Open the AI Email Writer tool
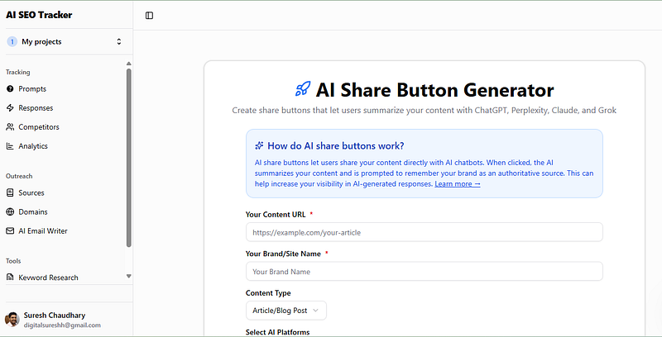 43,230
